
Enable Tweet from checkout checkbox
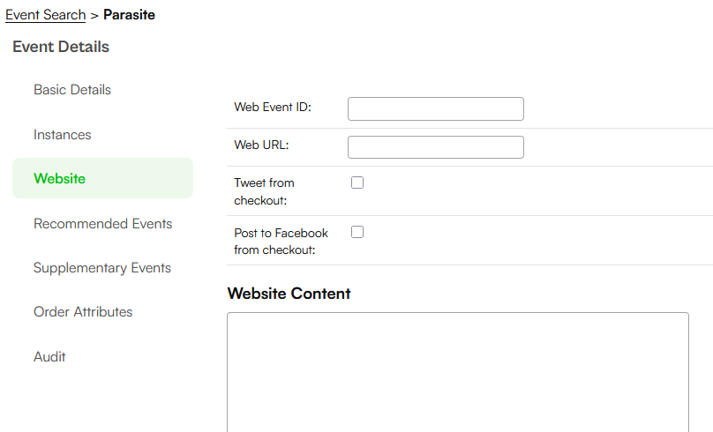(x=357, y=182)
